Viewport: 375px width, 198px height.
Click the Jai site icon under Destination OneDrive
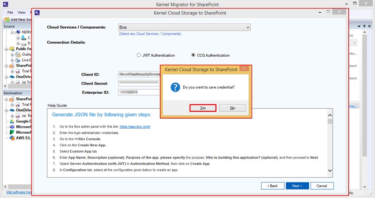click(x=18, y=115)
